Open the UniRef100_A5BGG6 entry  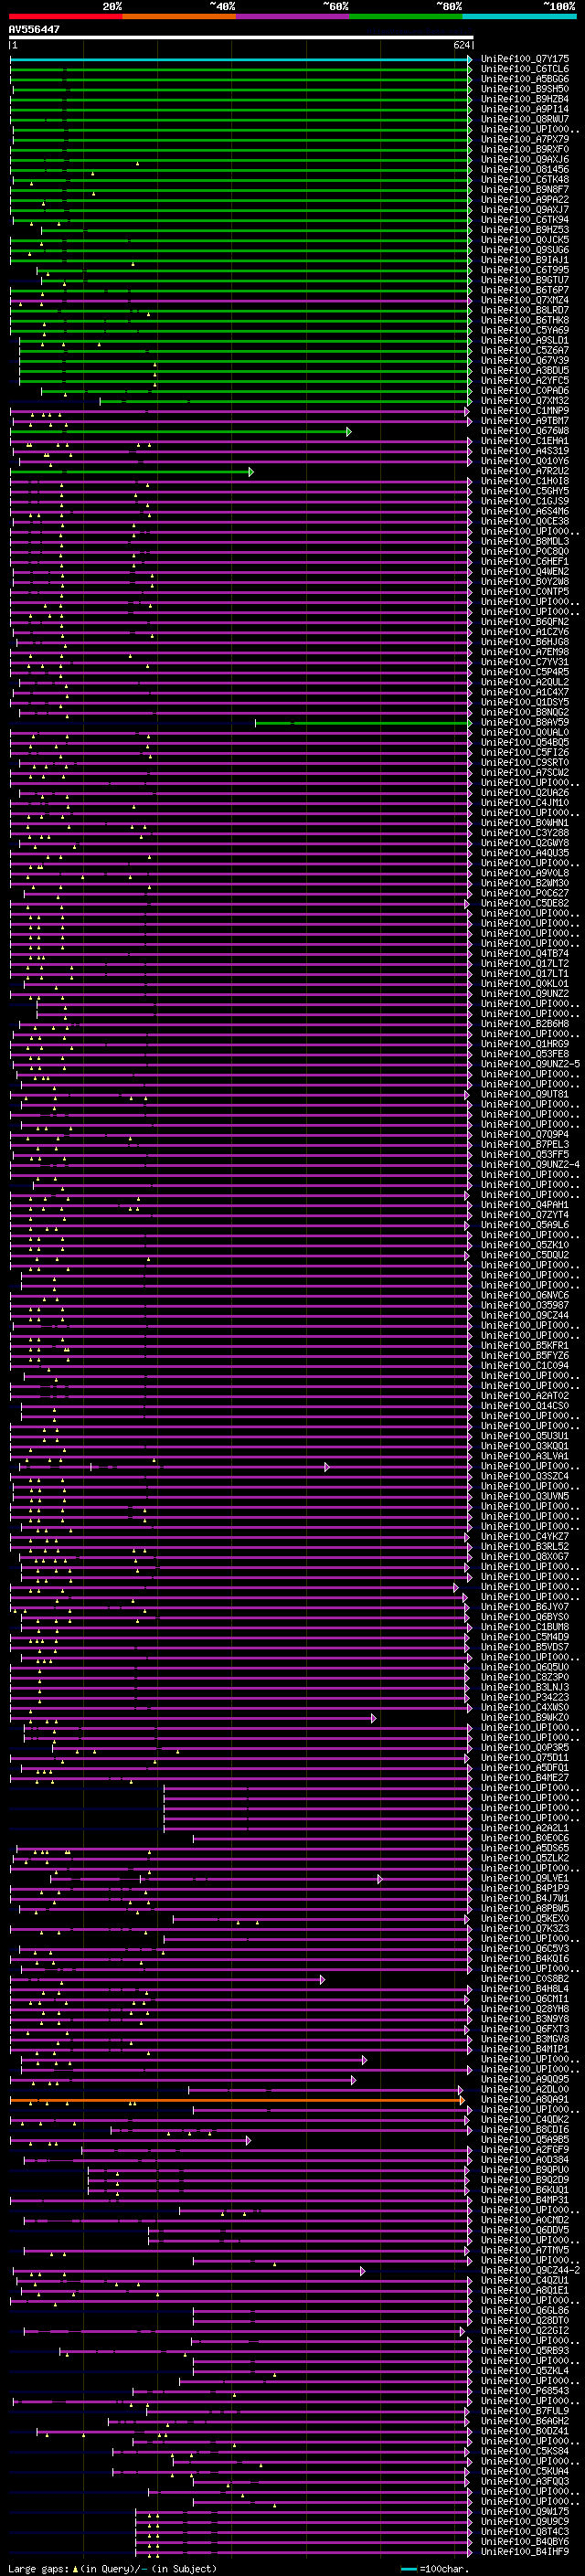[525, 79]
